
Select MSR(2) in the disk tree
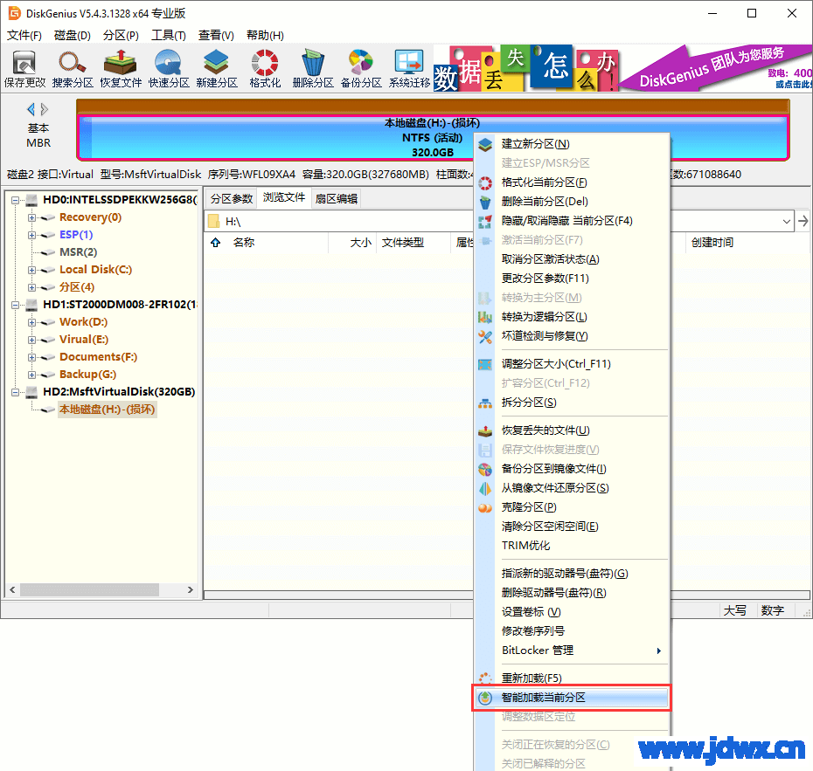[78, 252]
